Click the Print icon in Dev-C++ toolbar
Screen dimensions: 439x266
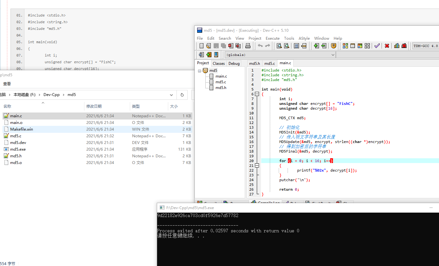coord(248,46)
